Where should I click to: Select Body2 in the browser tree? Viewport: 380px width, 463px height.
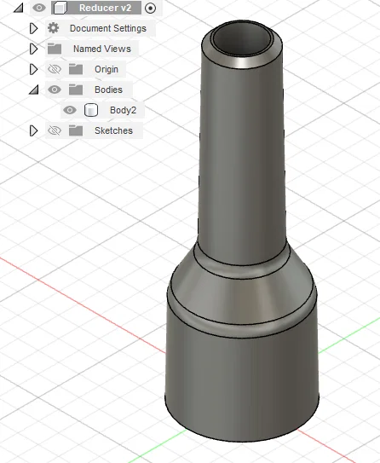click(x=123, y=110)
